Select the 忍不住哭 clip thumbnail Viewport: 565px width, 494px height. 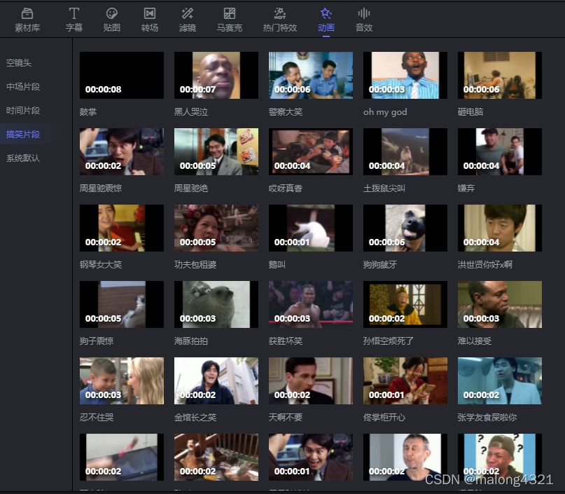[x=122, y=380]
